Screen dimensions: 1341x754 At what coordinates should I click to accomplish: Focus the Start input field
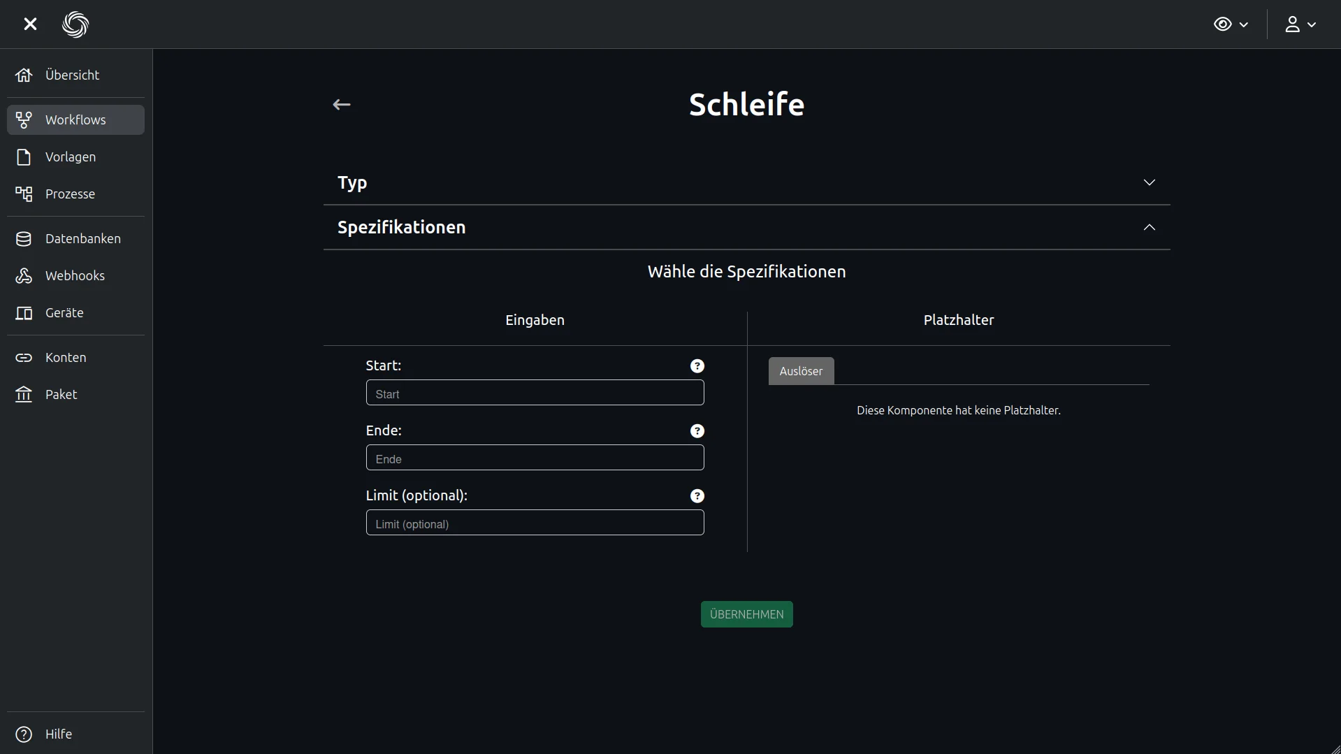point(535,393)
